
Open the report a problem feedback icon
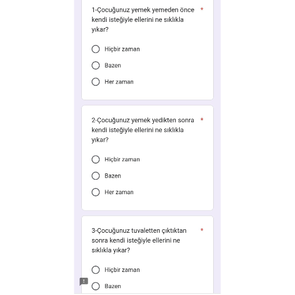84,282
